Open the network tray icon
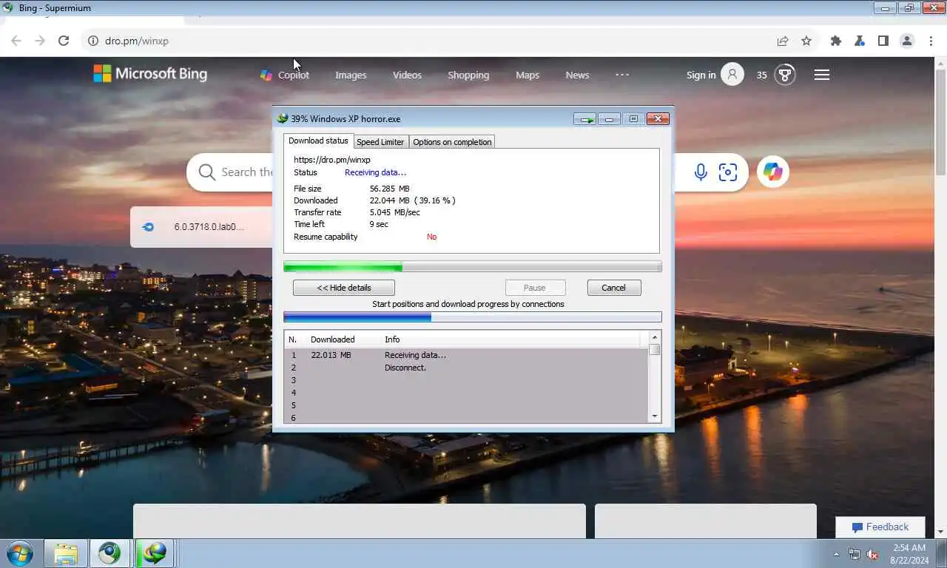 [855, 554]
